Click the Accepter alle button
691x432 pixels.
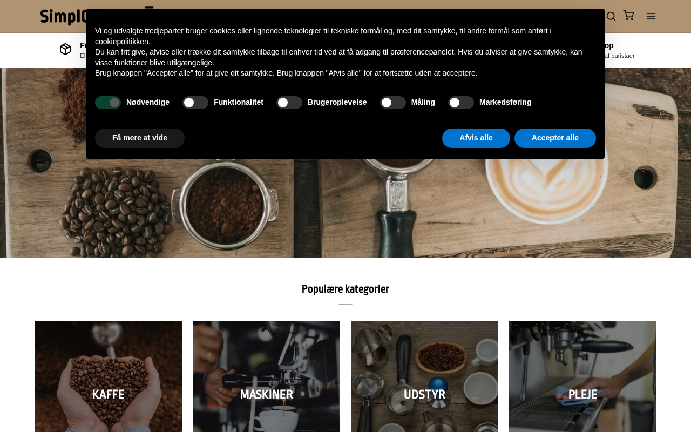click(555, 138)
